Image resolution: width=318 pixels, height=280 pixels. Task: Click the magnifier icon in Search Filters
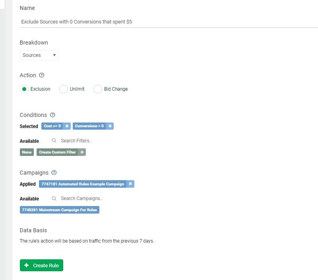[54, 141]
